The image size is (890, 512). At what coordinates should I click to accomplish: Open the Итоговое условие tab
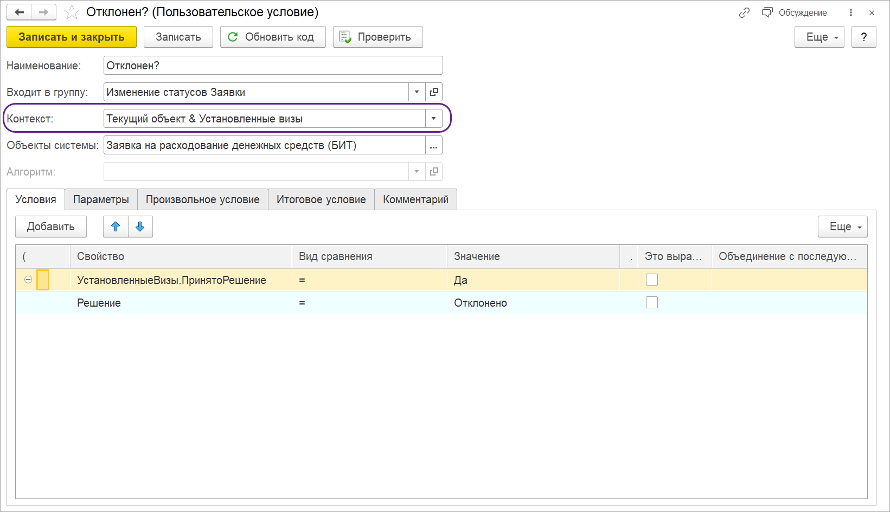(321, 199)
